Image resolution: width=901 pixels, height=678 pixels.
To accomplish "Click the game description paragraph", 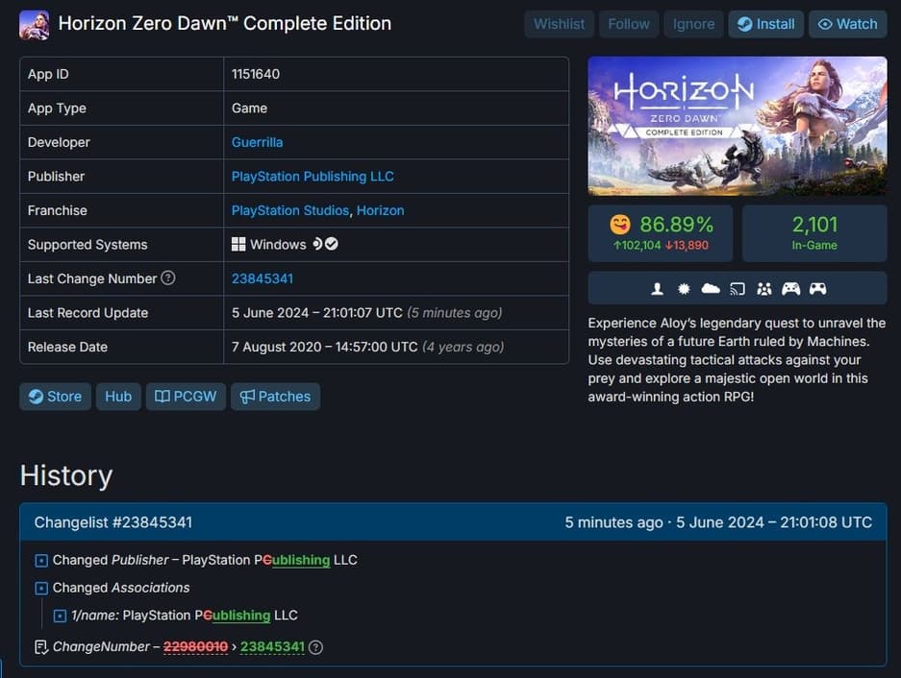I will click(737, 360).
